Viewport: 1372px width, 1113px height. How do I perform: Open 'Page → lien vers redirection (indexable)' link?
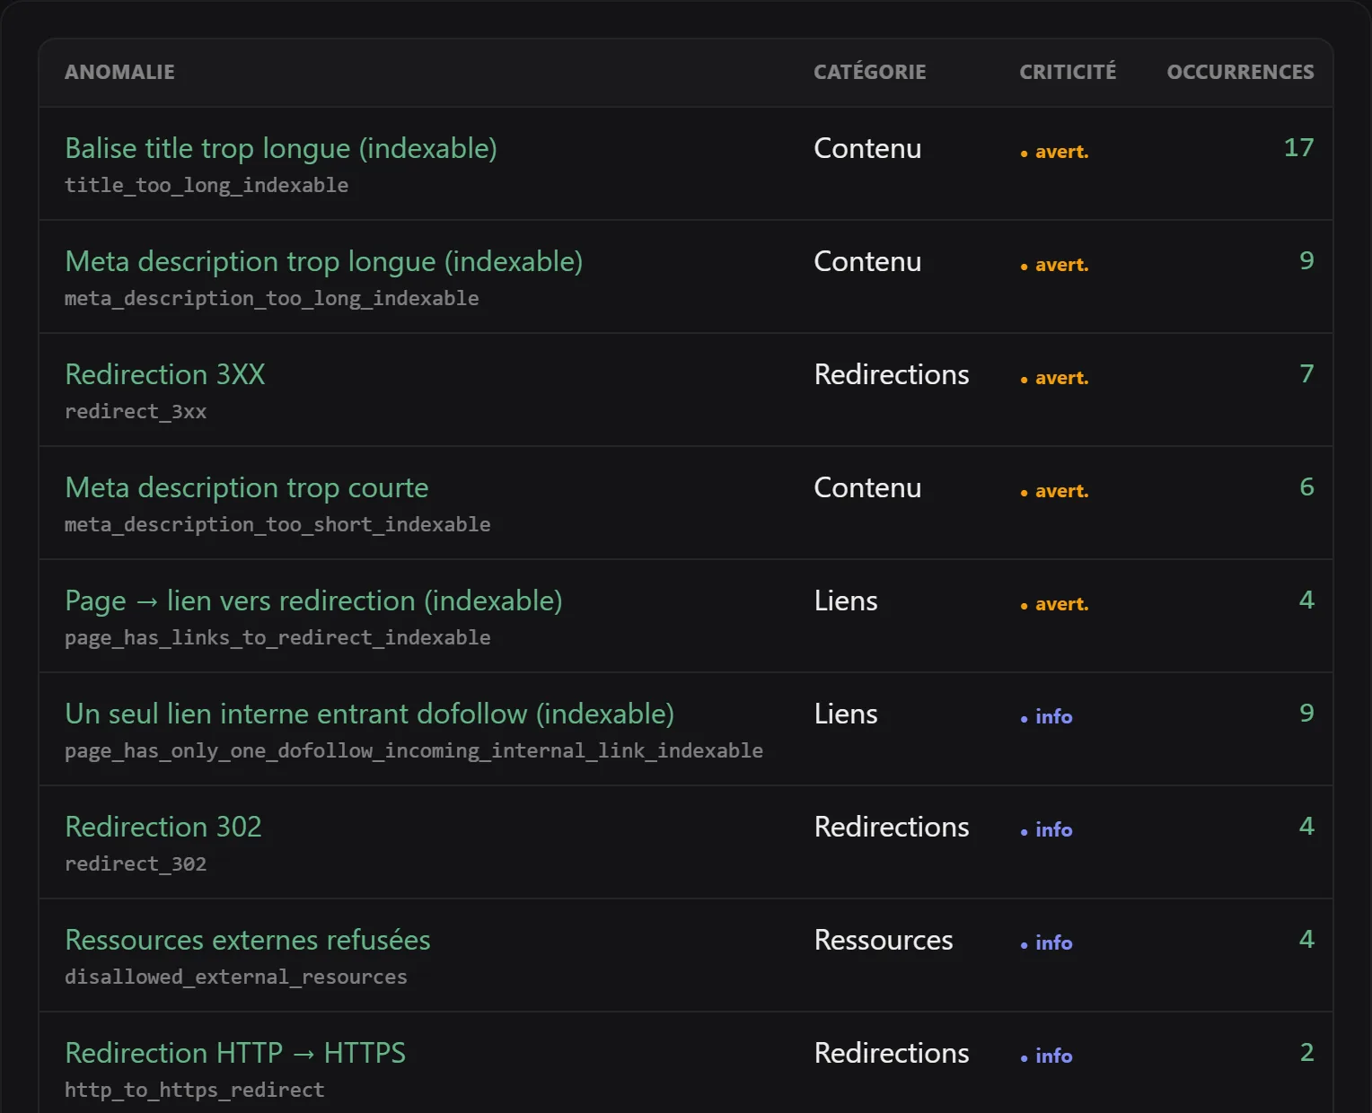[314, 601]
